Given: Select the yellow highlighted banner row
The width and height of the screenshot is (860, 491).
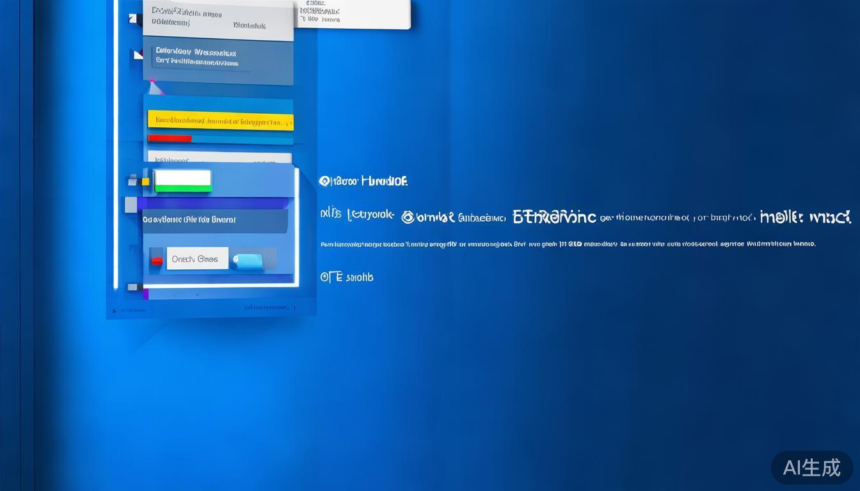Looking at the screenshot, I should click(220, 120).
